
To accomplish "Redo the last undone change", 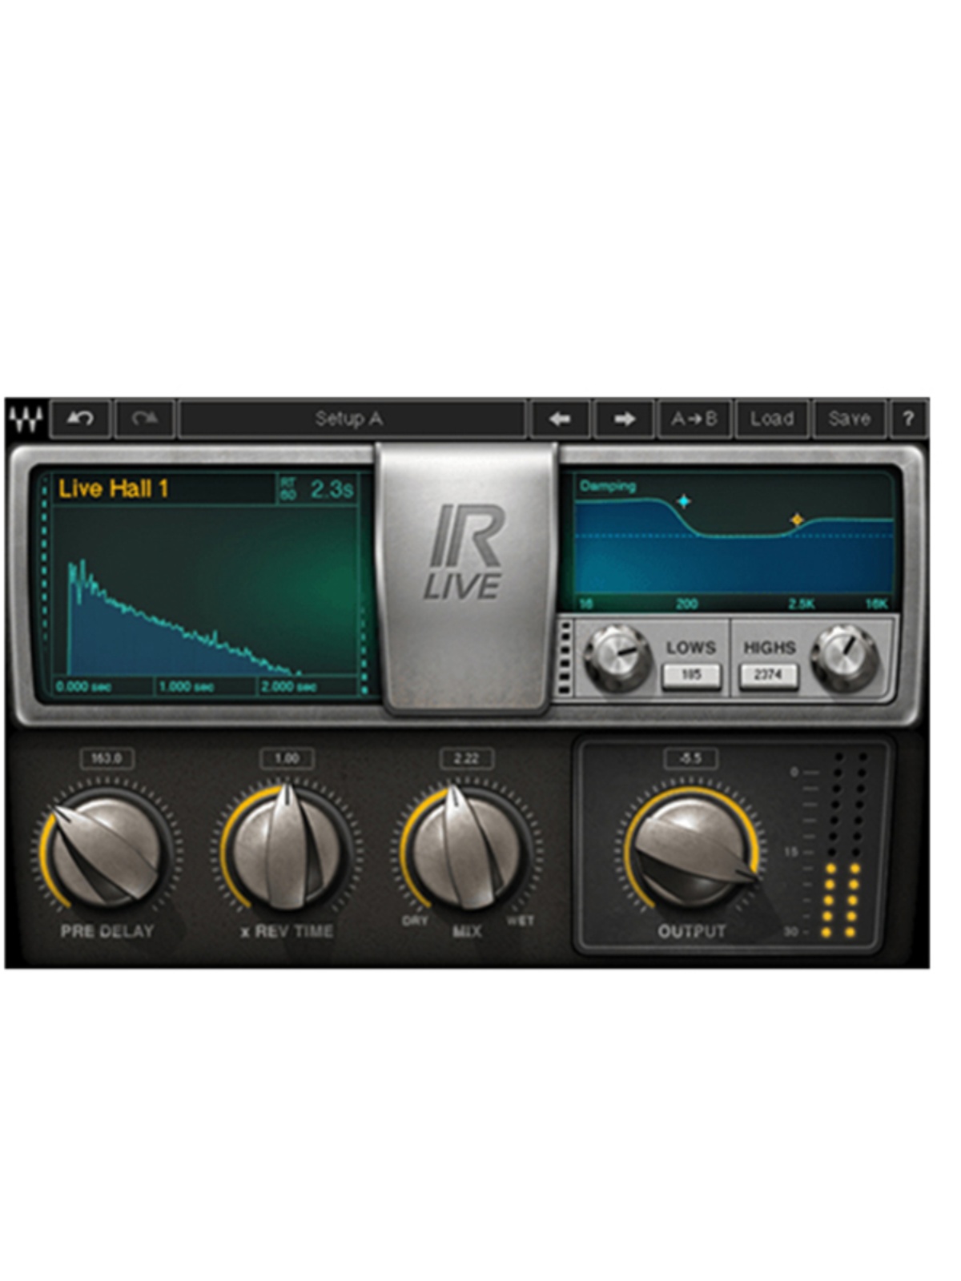I will point(145,419).
